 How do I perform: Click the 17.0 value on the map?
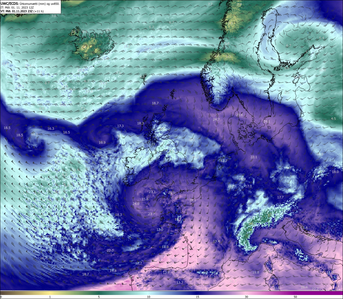tap(248, 186)
